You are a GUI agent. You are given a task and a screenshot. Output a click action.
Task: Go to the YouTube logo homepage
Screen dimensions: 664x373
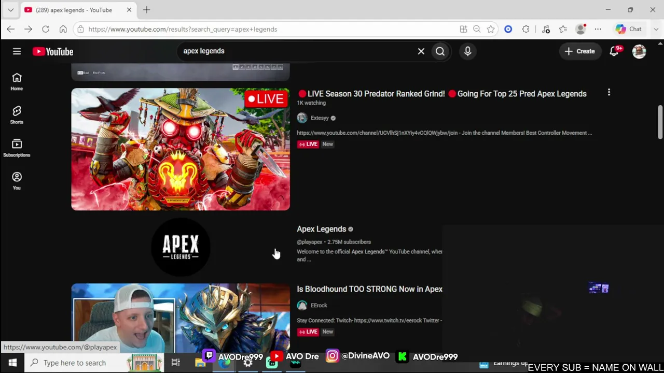click(x=53, y=51)
